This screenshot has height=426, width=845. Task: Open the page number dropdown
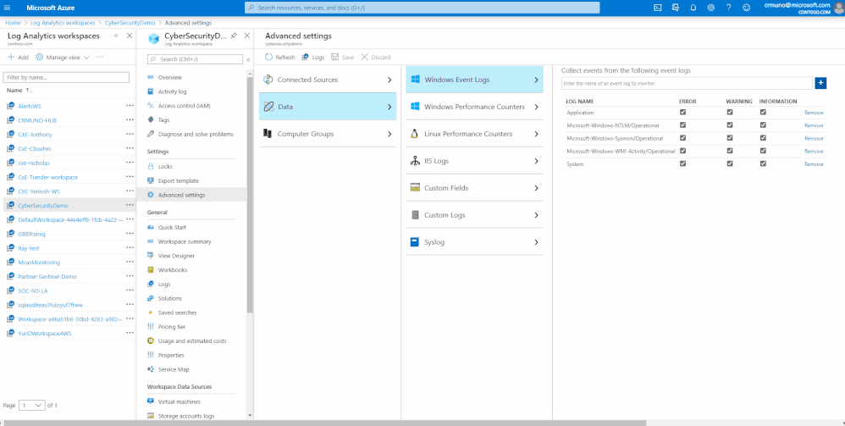[x=32, y=405]
